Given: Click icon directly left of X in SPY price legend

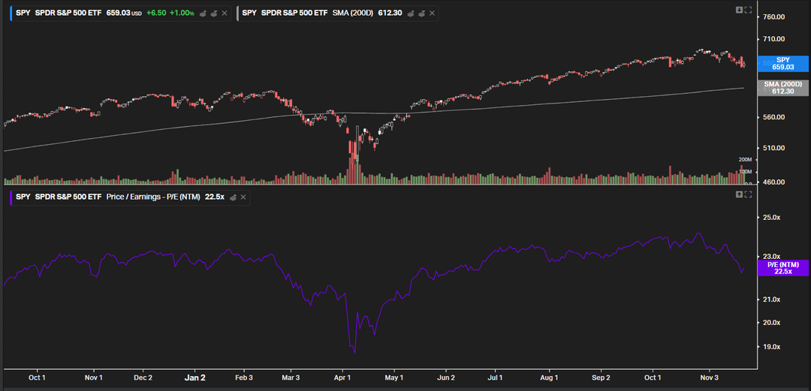Looking at the screenshot, I should pyautogui.click(x=213, y=14).
